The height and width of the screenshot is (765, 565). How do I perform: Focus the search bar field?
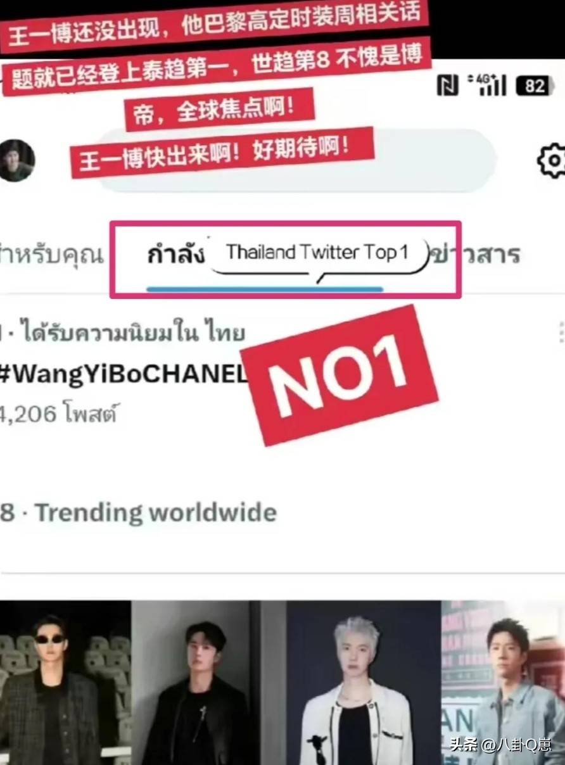tap(295, 160)
